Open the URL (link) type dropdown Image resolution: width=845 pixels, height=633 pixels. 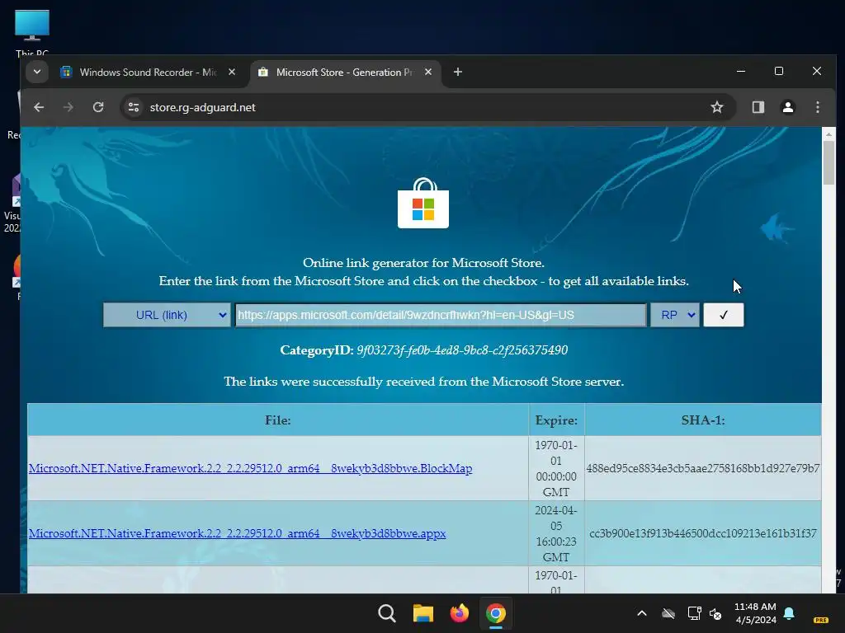point(167,315)
